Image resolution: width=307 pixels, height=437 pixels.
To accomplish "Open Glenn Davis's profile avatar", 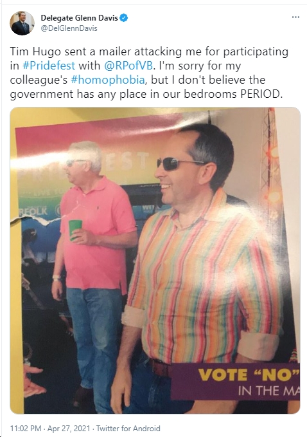I will tap(22, 23).
